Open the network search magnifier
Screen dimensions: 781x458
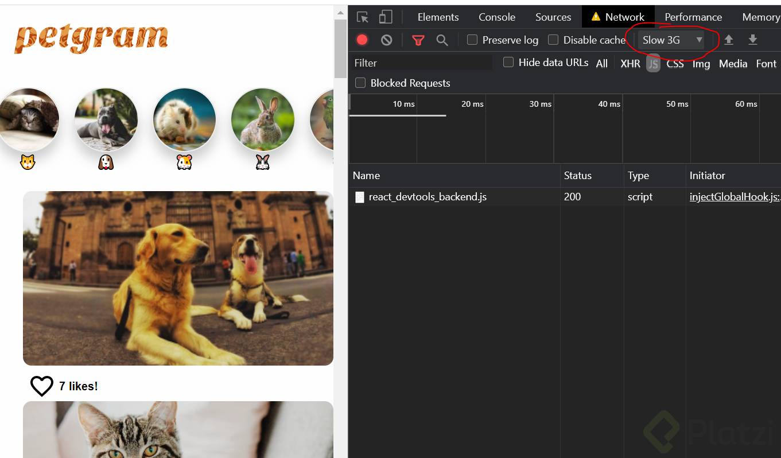(x=442, y=40)
